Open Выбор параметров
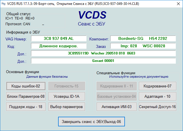This screenshot has height=131, width=183. click(x=67, y=107)
